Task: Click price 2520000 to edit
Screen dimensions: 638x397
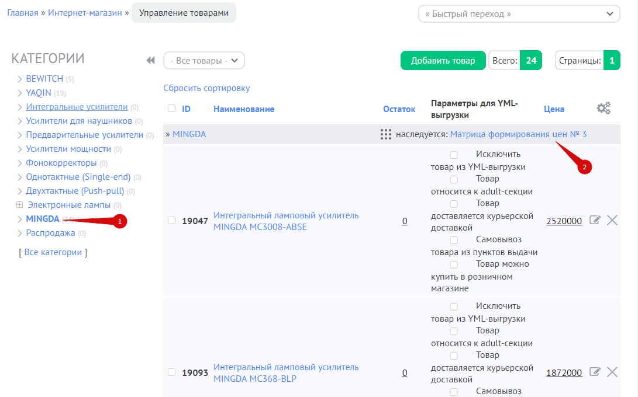Action: coord(564,221)
